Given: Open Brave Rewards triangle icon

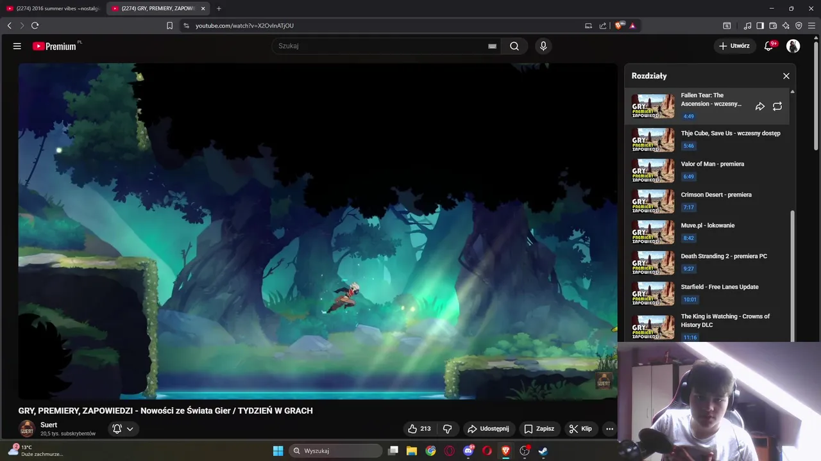Looking at the screenshot, I should click(x=632, y=26).
